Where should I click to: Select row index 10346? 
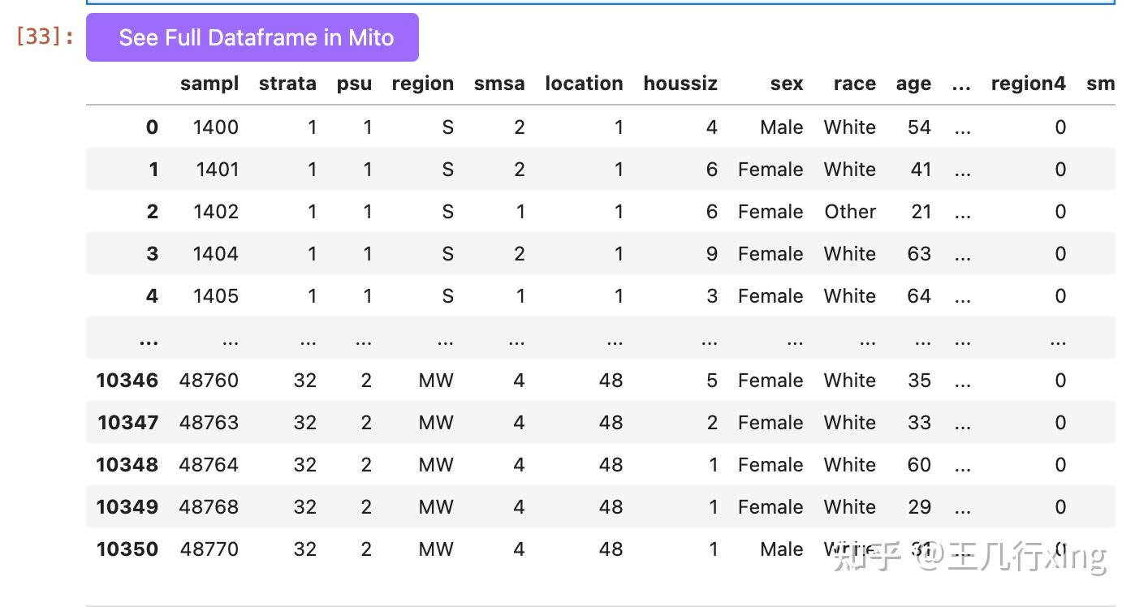[127, 381]
